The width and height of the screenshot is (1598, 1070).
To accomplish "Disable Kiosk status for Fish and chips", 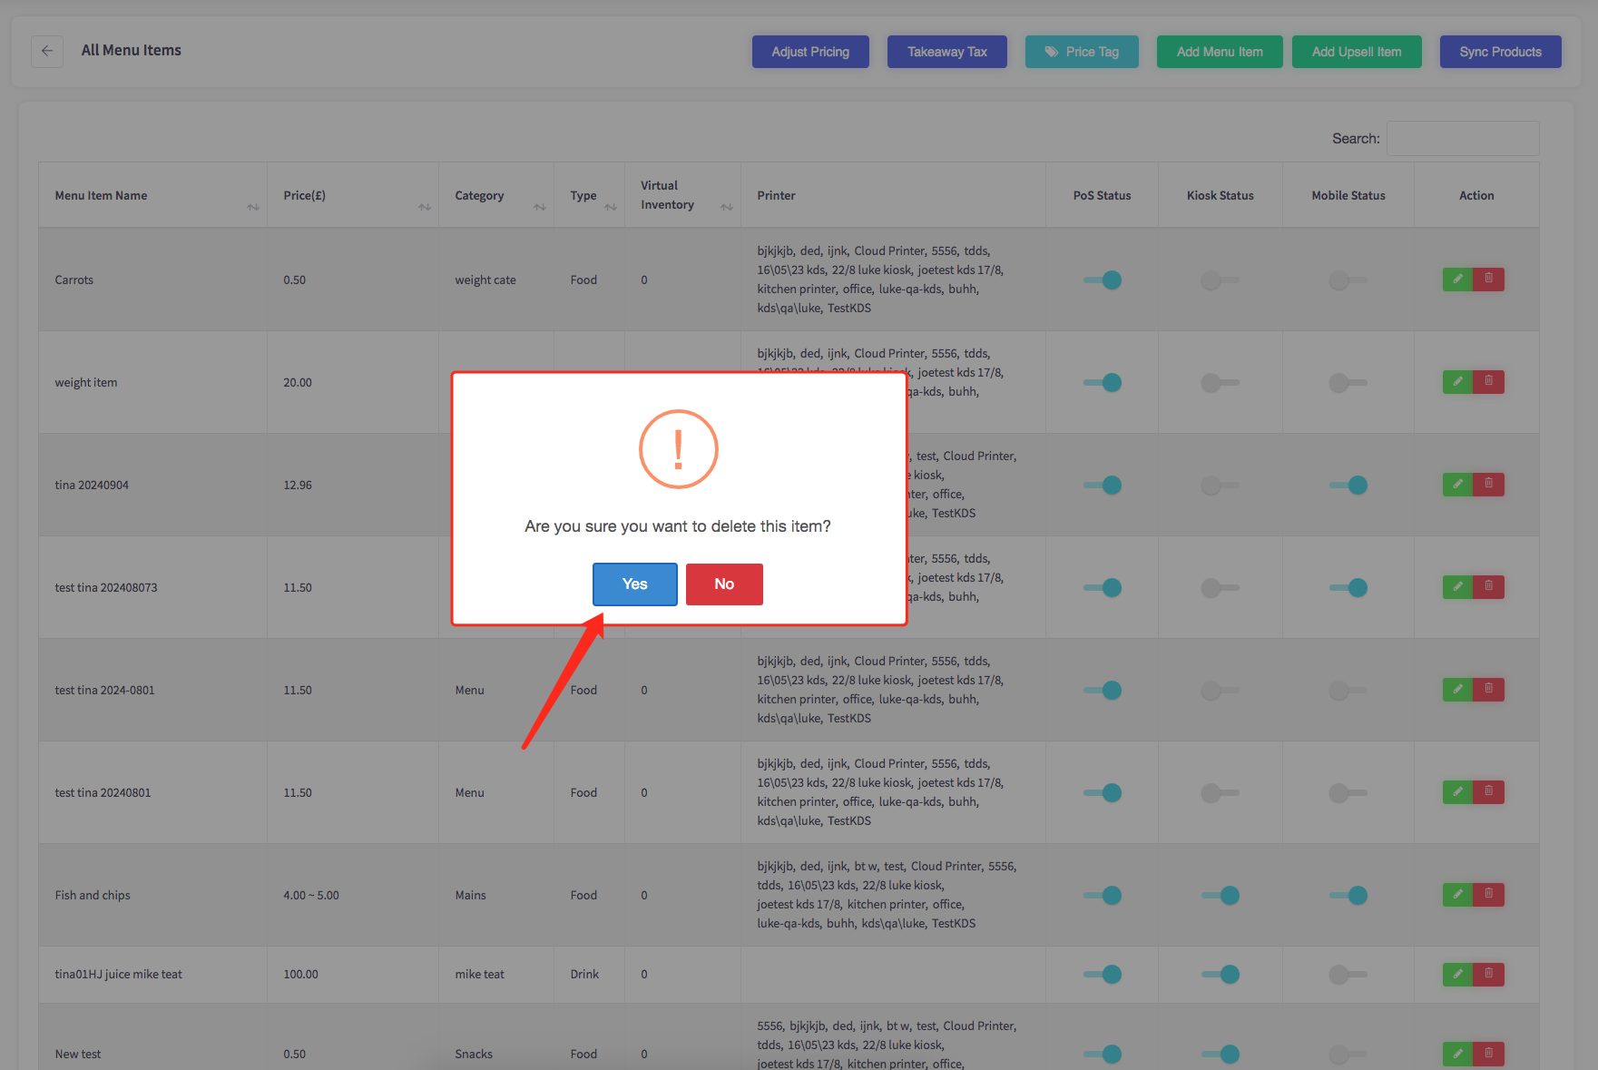I will click(1221, 896).
